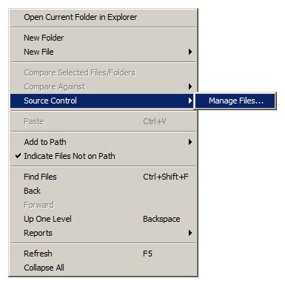Go Up One Level
Screen dimensions: 285x292
pos(103,219)
